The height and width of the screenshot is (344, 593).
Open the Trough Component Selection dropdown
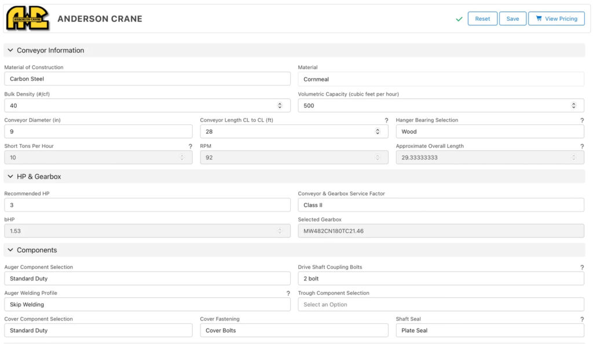coord(441,305)
